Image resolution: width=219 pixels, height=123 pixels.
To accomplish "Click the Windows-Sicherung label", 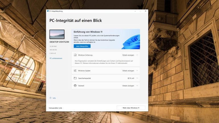I will (x=85, y=55).
